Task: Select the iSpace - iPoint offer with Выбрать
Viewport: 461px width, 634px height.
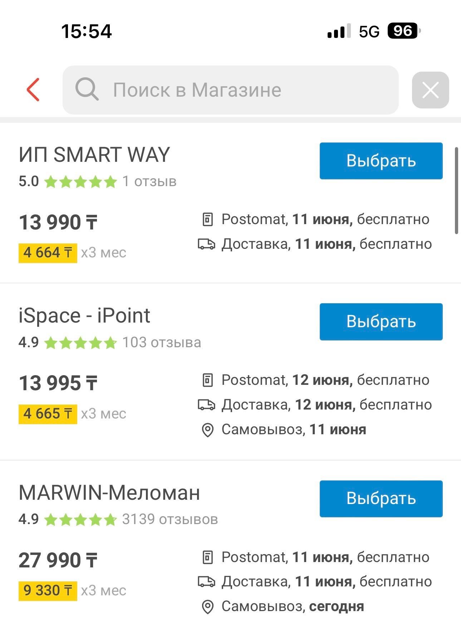Action: (381, 321)
